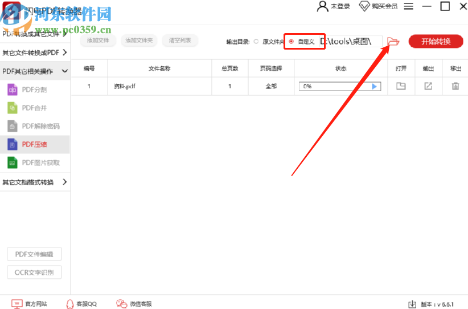
Task: Click 文件名称 column header
Action: tap(159, 68)
